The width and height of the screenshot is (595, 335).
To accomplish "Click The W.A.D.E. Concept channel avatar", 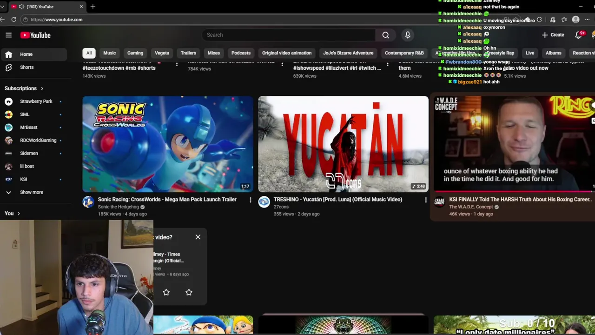I will tap(439, 202).
